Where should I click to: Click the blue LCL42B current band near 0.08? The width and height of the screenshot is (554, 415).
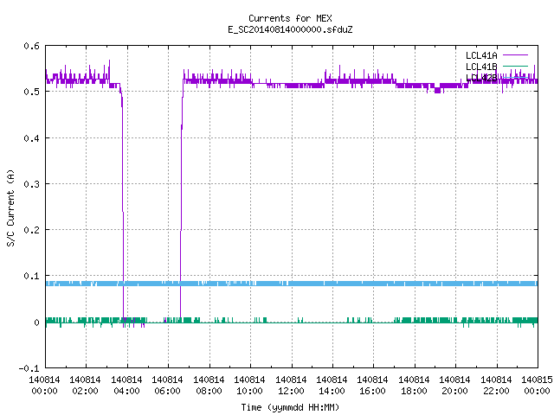292,284
